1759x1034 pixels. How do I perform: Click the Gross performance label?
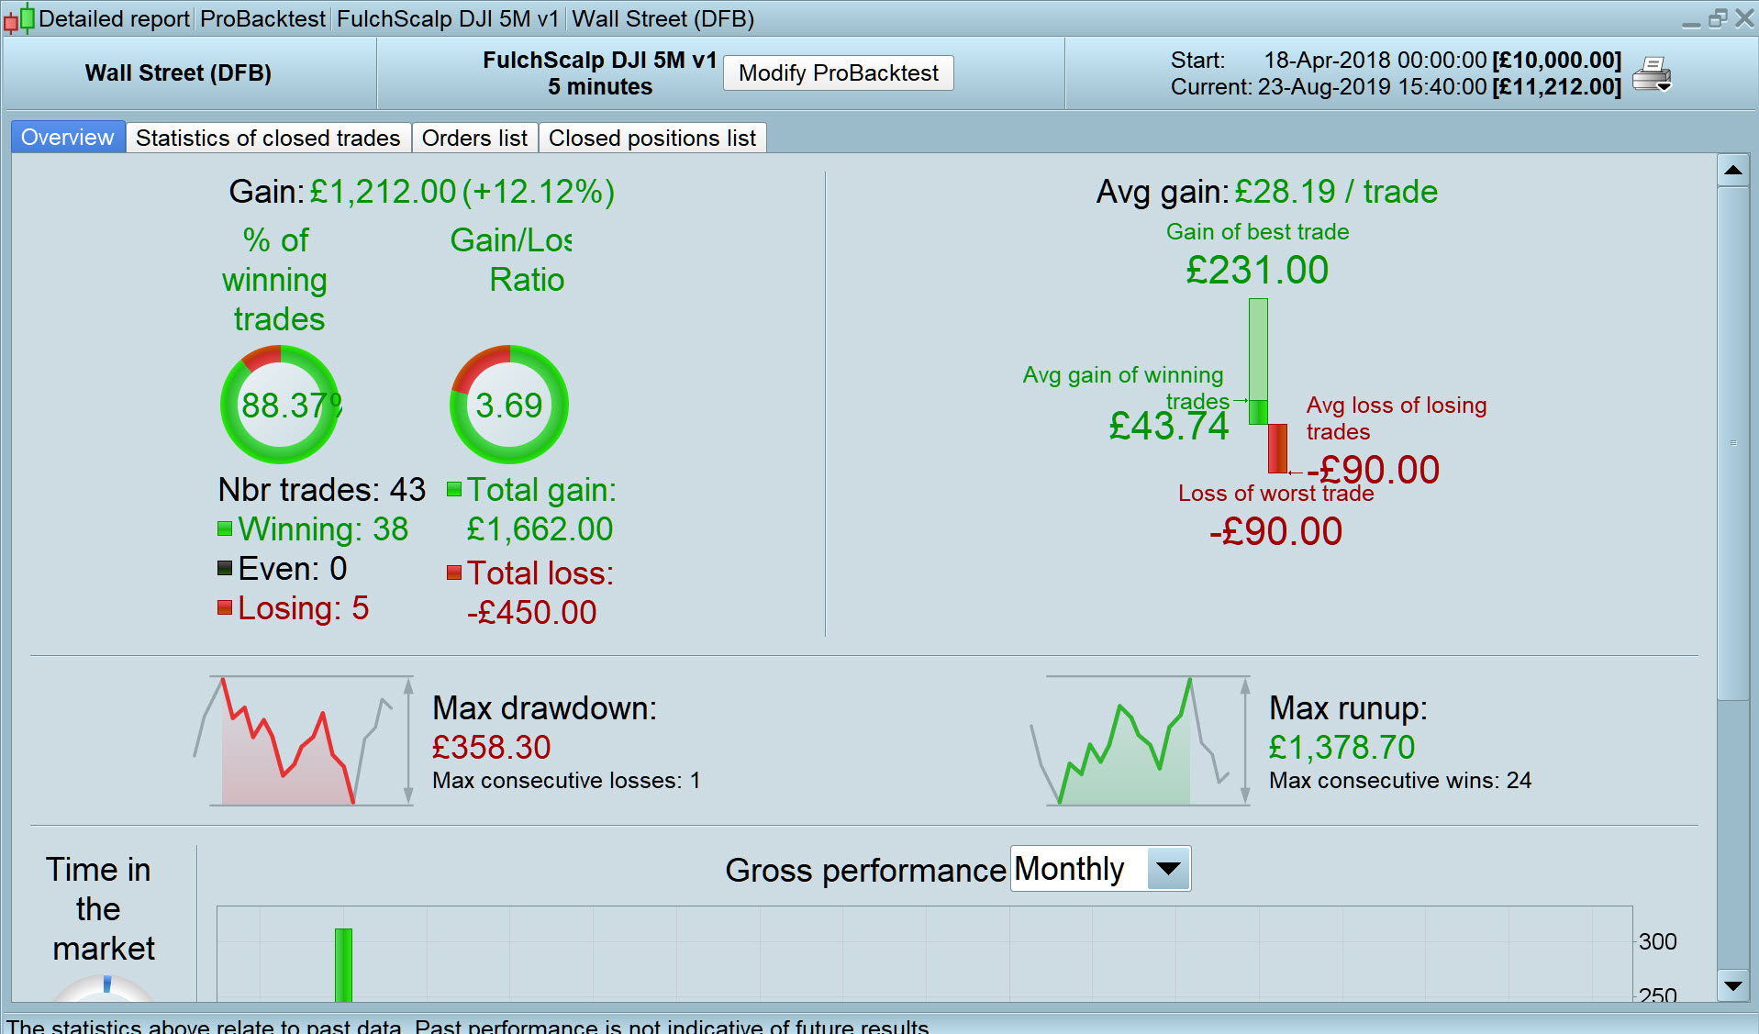pos(865,870)
